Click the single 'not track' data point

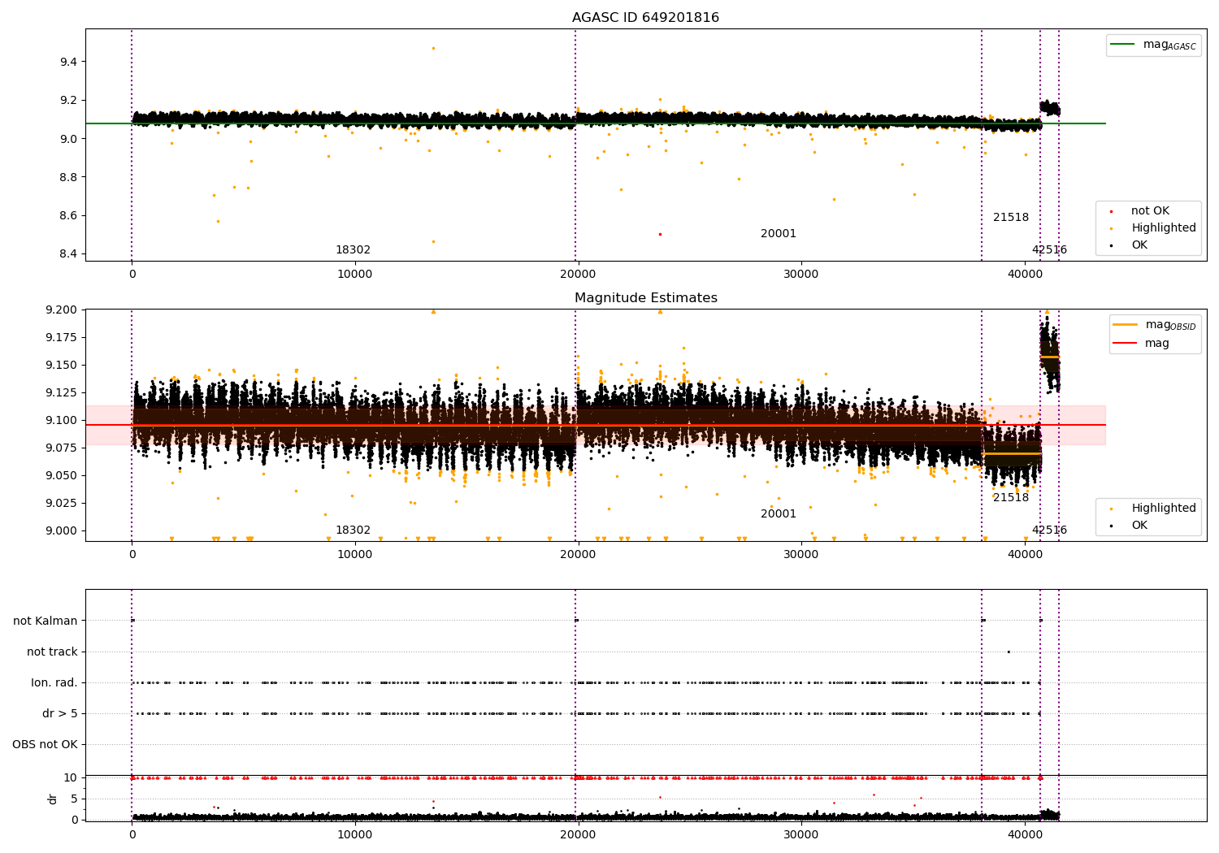1009,652
